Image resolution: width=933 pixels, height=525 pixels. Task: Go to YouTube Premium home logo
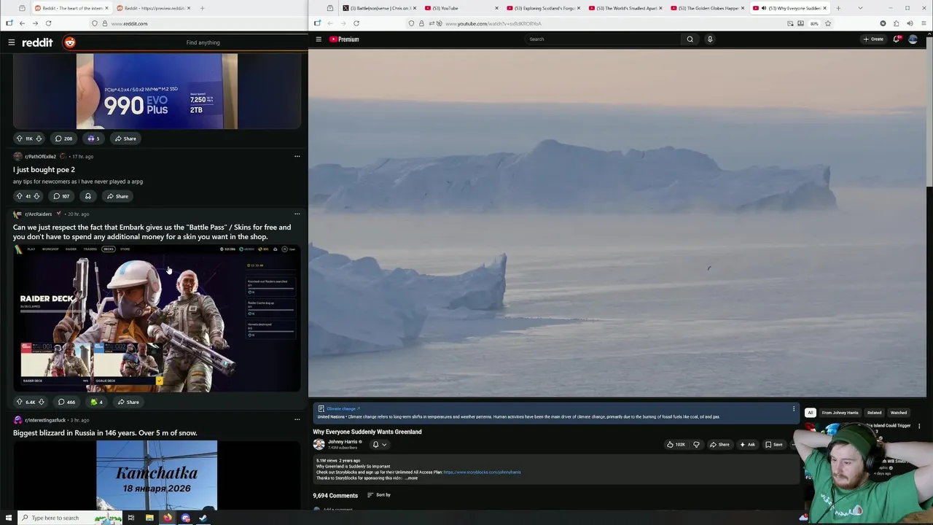click(x=344, y=39)
